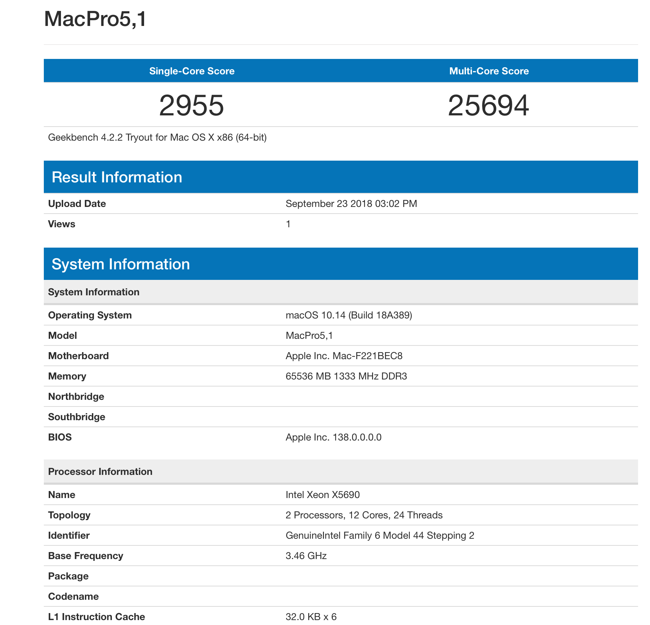Click the Single-Core Score header
Viewport: 650px width, 625px height.
(192, 71)
